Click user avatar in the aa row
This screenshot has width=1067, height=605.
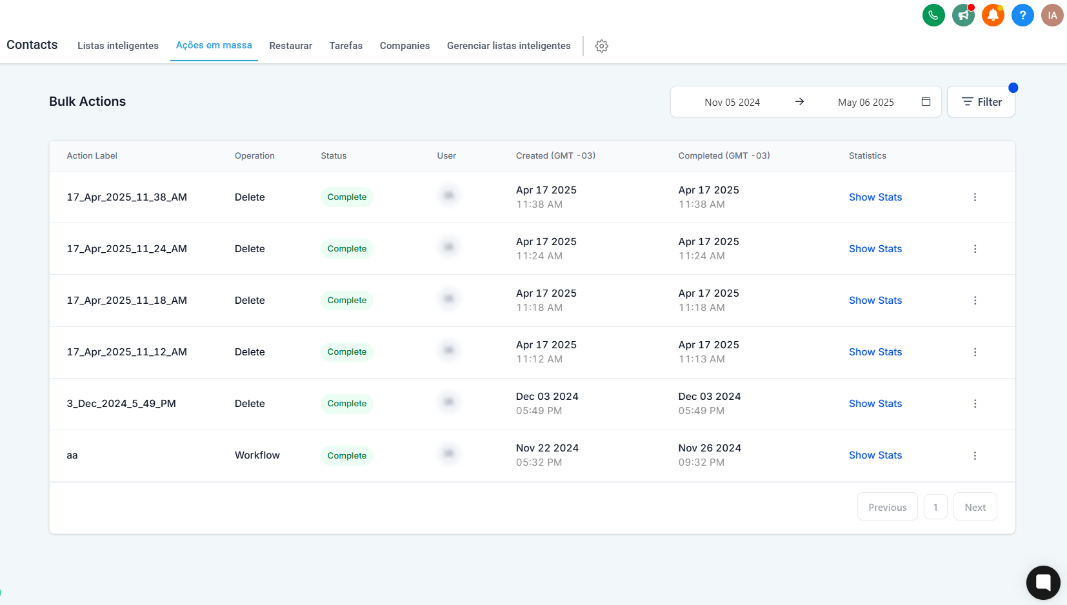pyautogui.click(x=448, y=453)
